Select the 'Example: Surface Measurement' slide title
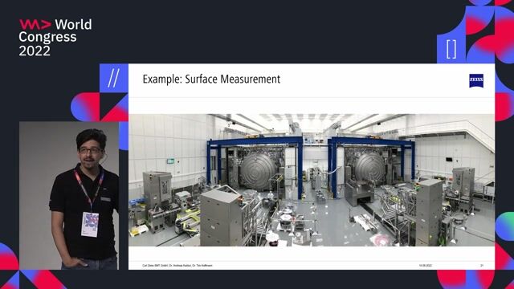The image size is (514, 289). pos(211,79)
